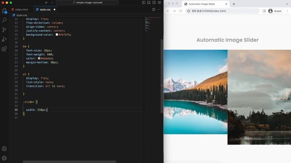
Task: Open the Explorer view in activity bar
Action: click(4, 11)
